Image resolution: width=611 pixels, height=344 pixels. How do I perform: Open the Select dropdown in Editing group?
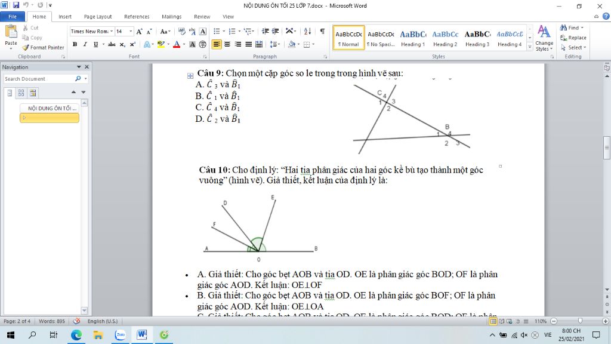point(573,47)
